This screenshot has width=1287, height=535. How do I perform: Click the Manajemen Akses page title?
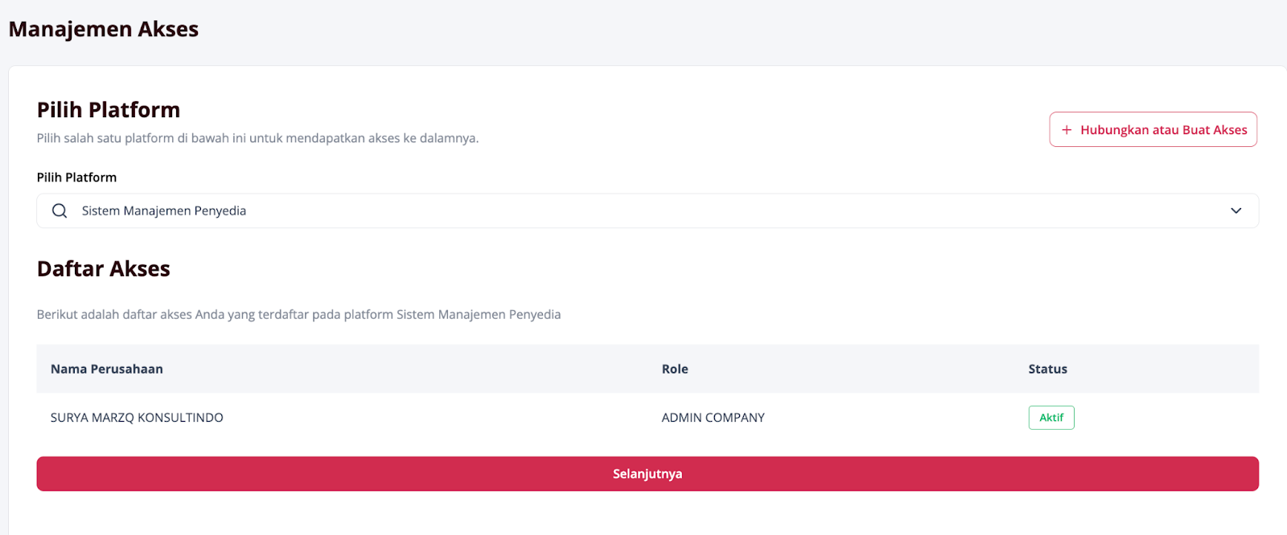(x=104, y=29)
